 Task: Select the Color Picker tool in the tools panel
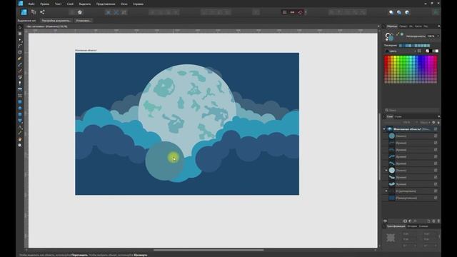[20, 133]
